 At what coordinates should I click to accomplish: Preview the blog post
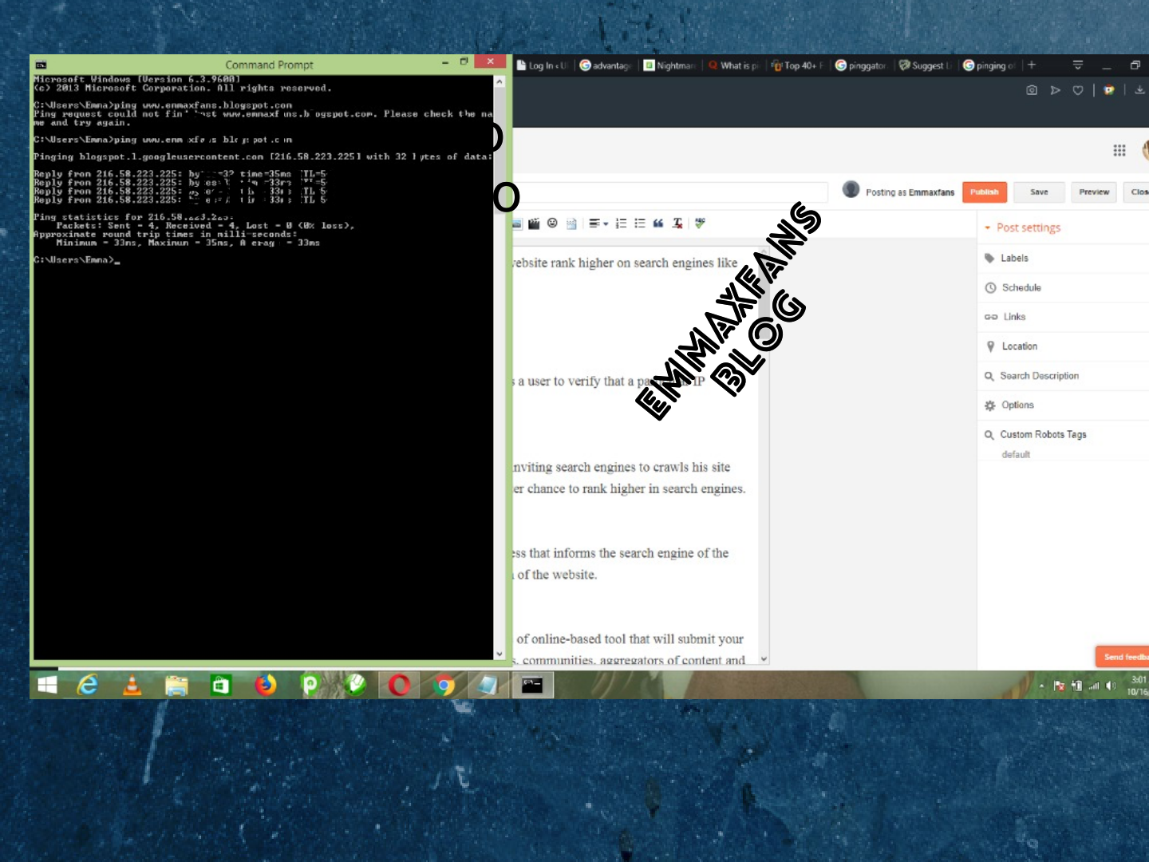(x=1094, y=192)
